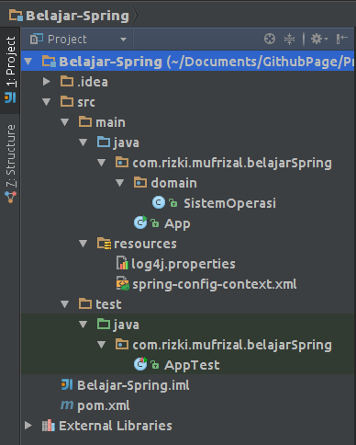Select the External Libraries label
Screen dimensions: 356x445
tap(116, 426)
